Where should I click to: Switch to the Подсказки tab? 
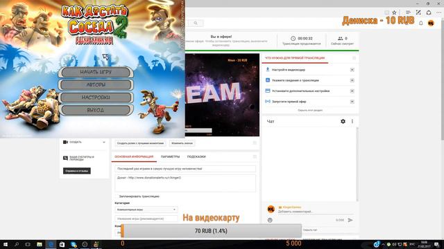click(x=196, y=157)
